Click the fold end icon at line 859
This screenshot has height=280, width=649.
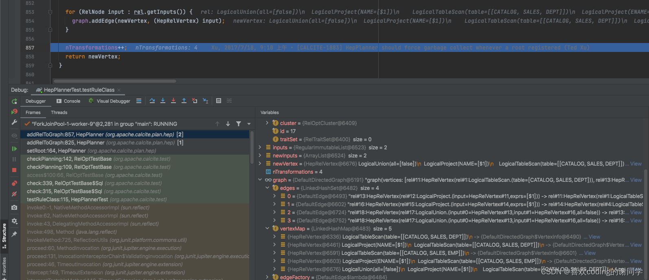pyautogui.click(x=50, y=65)
